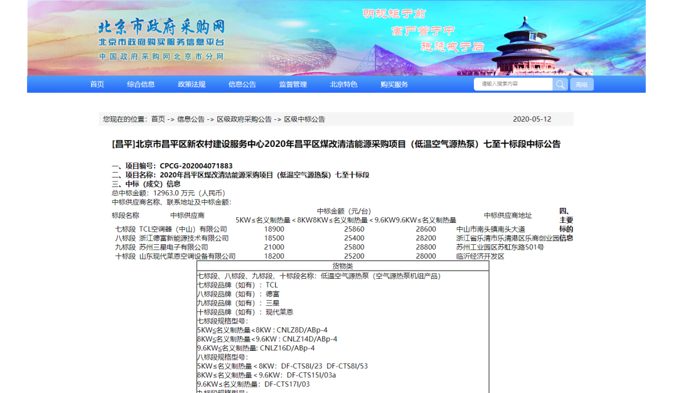678x393 pixels.
Task: Follow the 首页 breadcrumb link
Action: pos(158,119)
